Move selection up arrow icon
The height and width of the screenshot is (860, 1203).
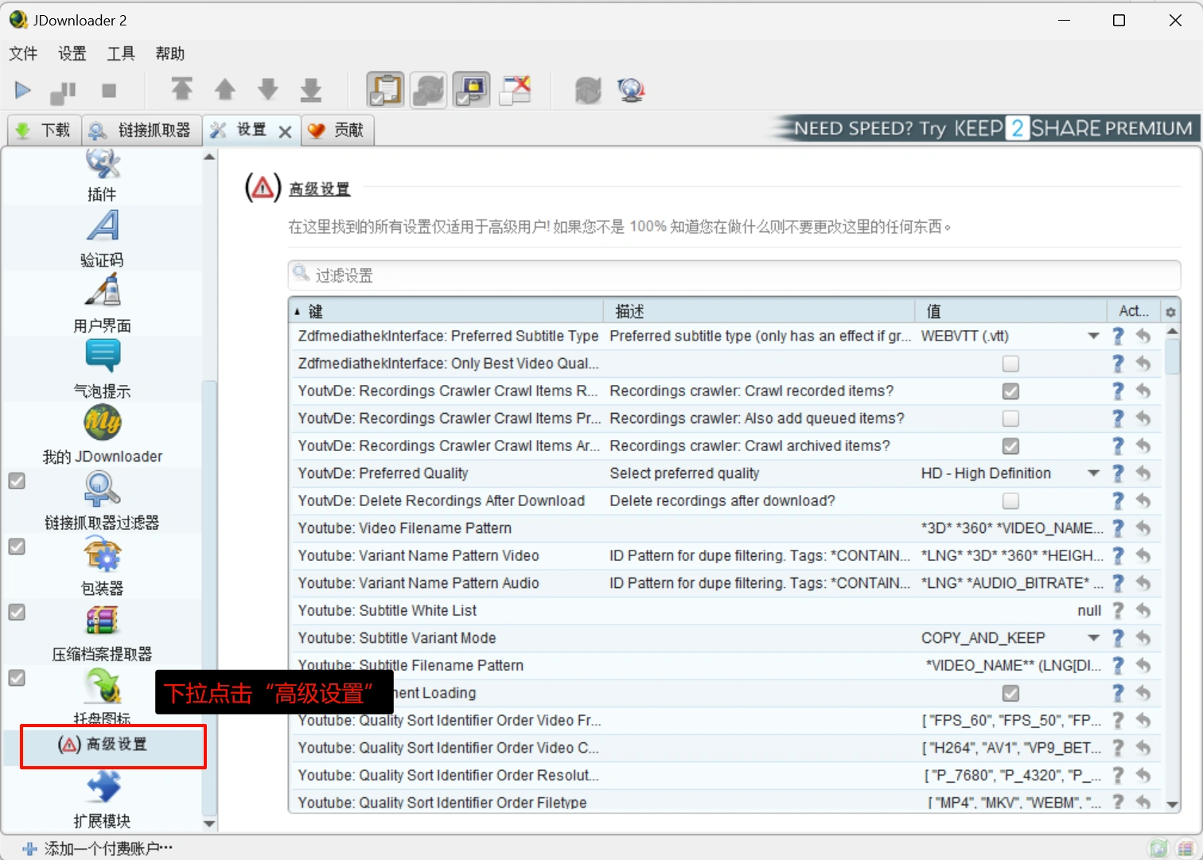[x=225, y=89]
